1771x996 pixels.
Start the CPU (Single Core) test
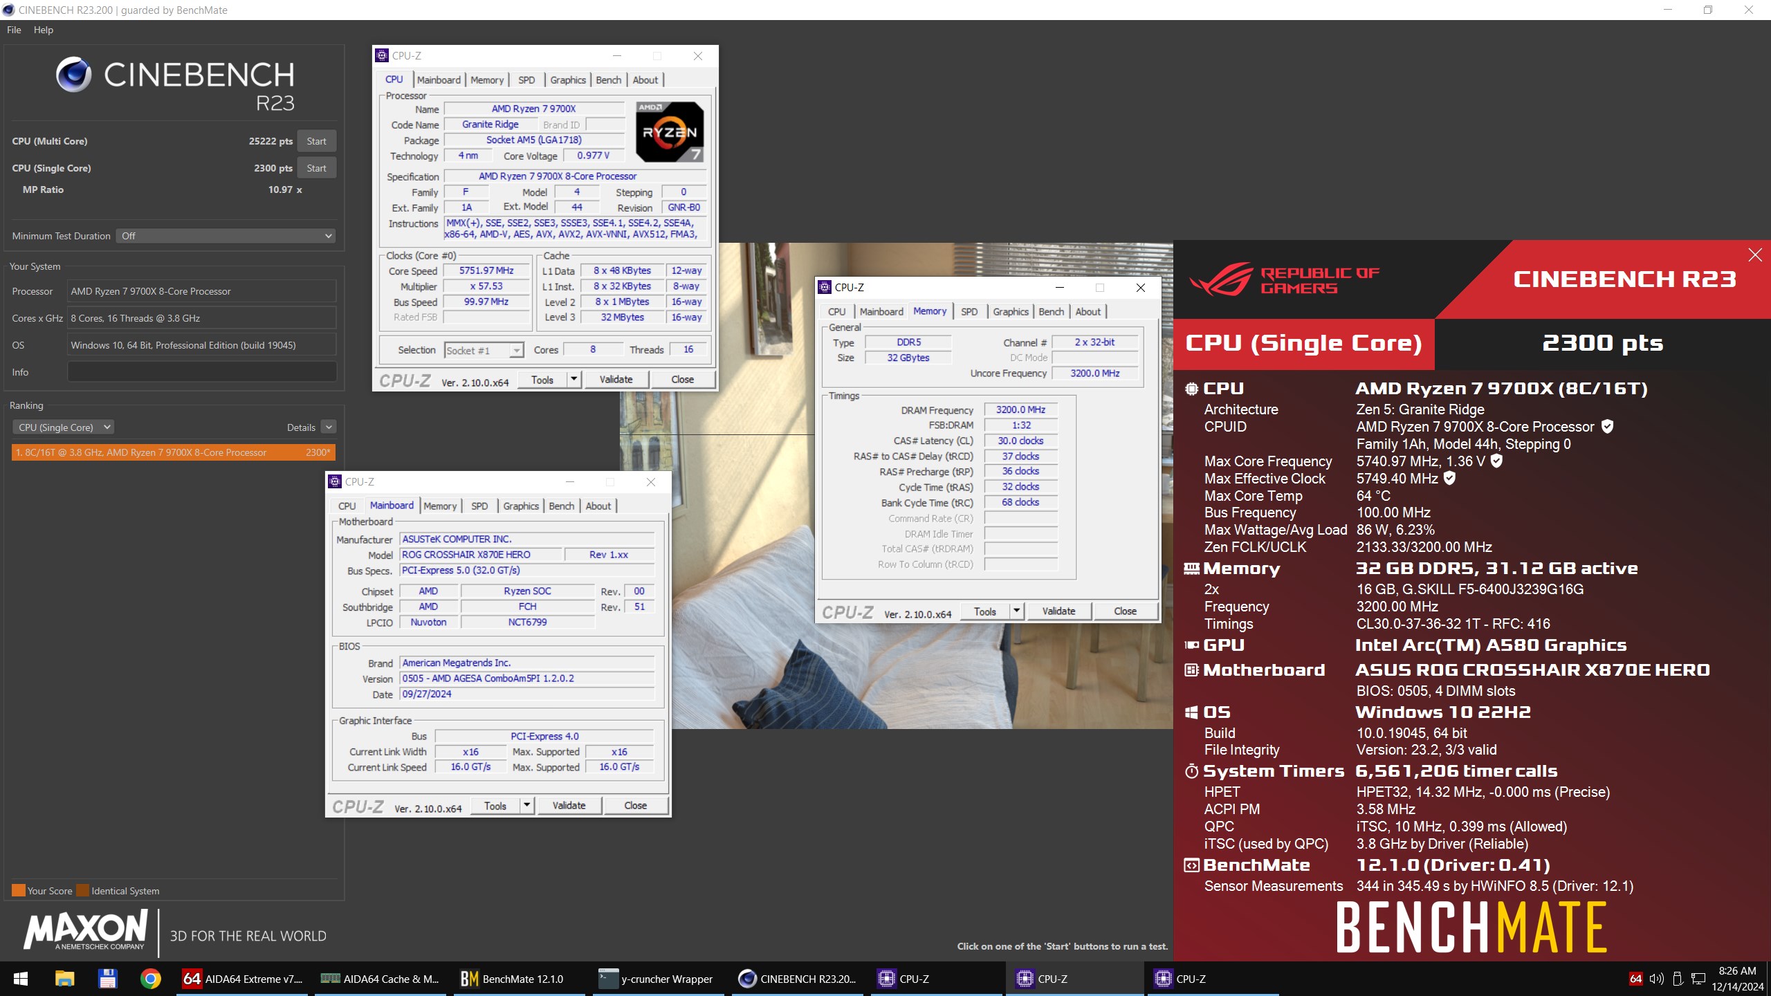pyautogui.click(x=317, y=168)
